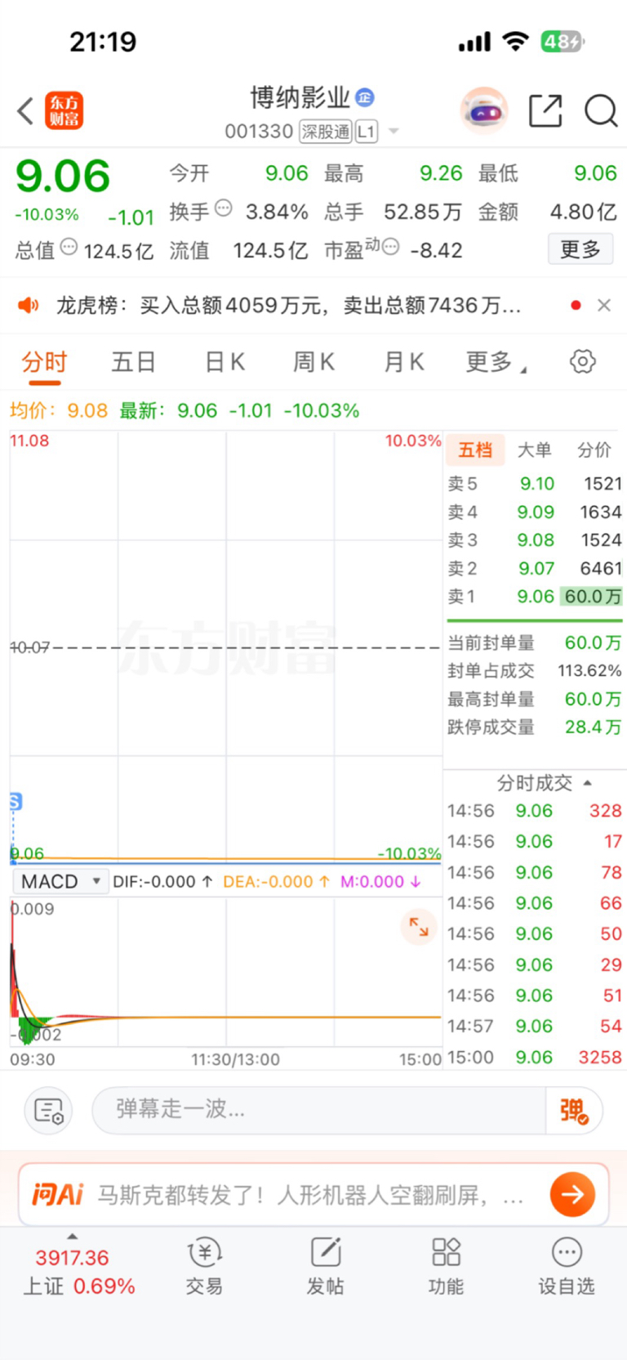Tap the 均价 9.08 label
Viewport: 627px width, 1360px height.
pyautogui.click(x=59, y=410)
